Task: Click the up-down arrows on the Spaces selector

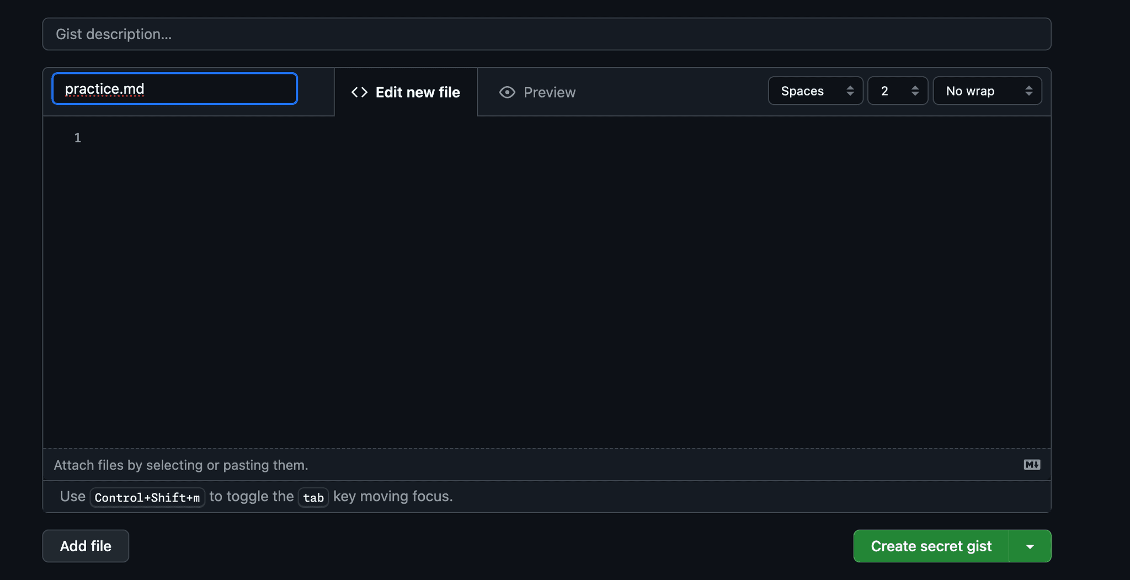Action: tap(850, 91)
